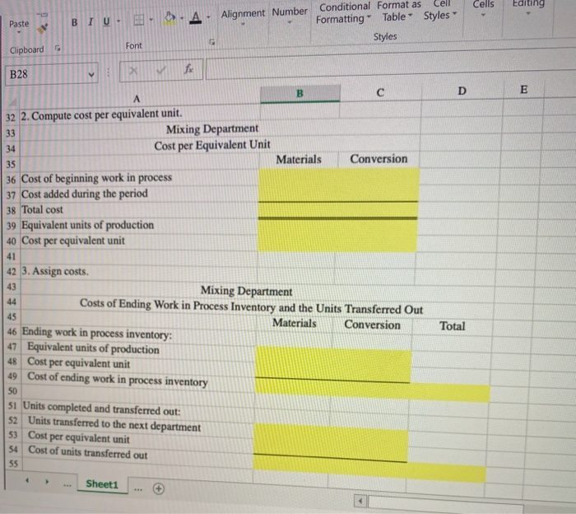Click Format Painter brush icon

tap(43, 28)
